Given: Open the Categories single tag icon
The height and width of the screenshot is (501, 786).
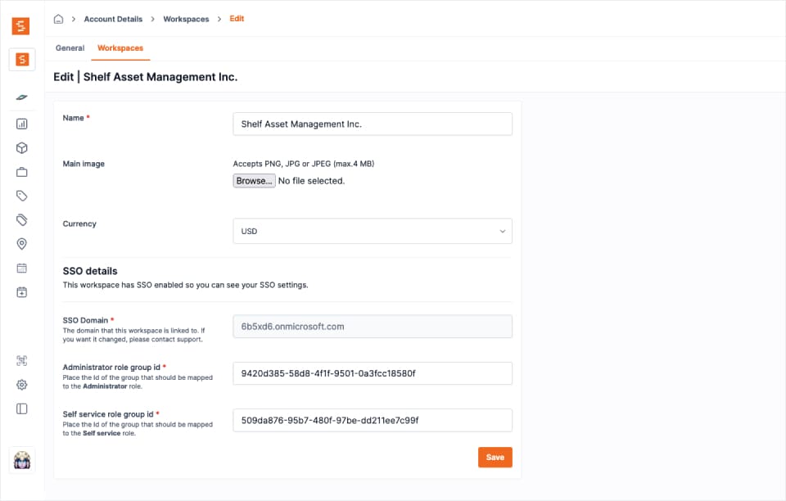Looking at the screenshot, I should click(21, 196).
